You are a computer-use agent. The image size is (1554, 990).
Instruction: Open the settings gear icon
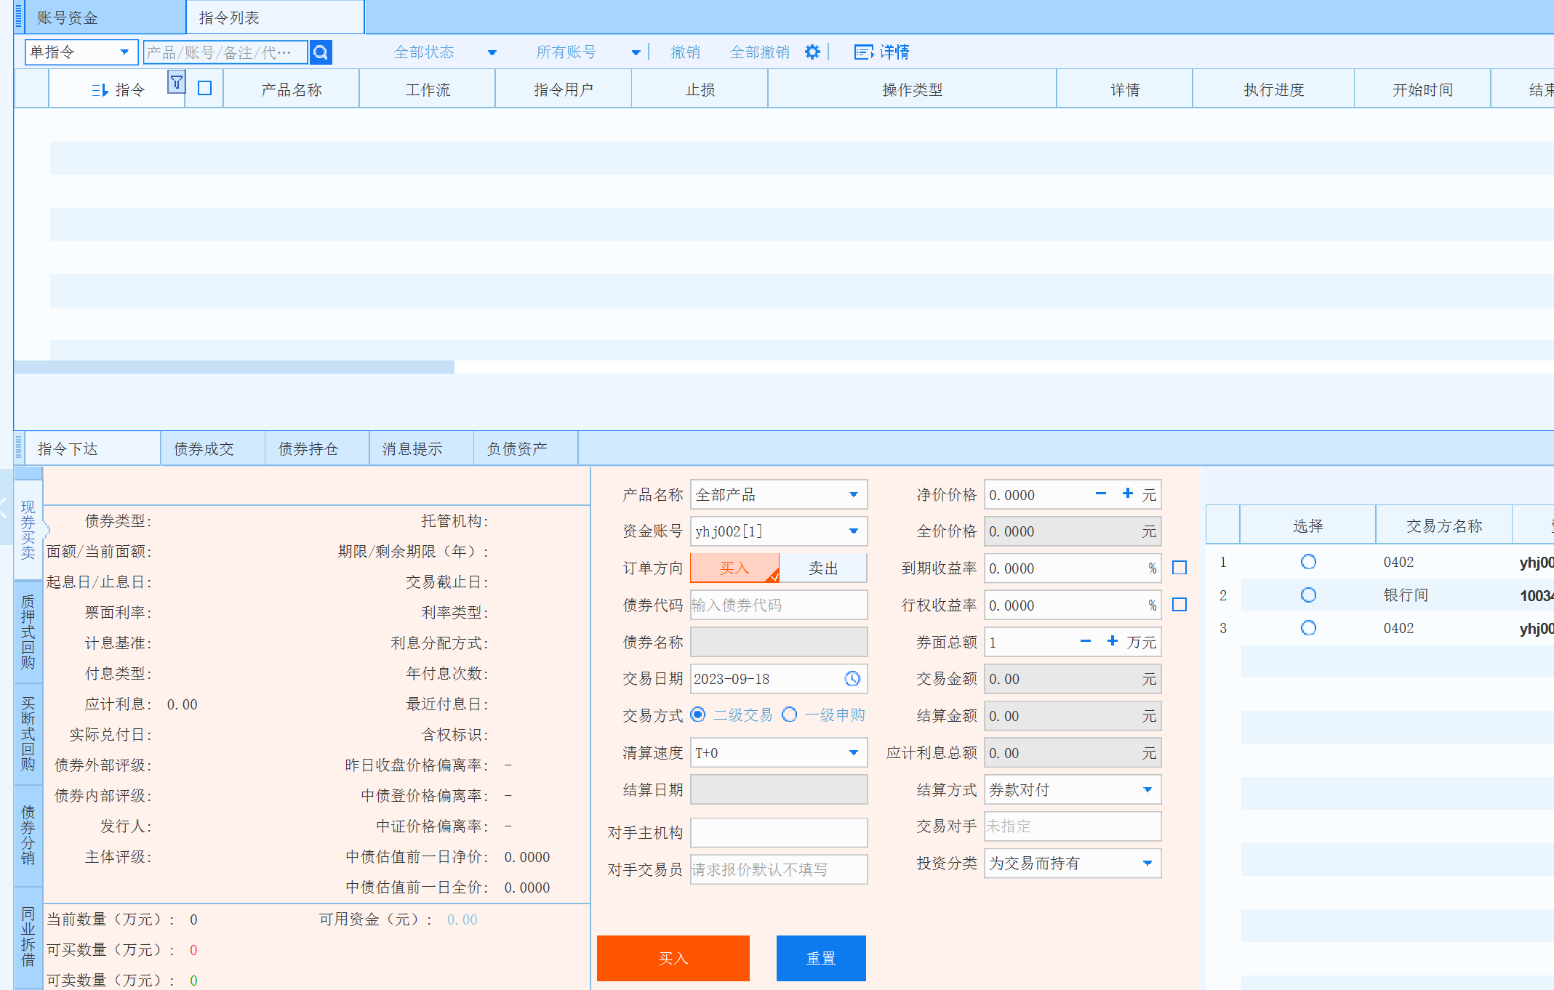tap(812, 52)
